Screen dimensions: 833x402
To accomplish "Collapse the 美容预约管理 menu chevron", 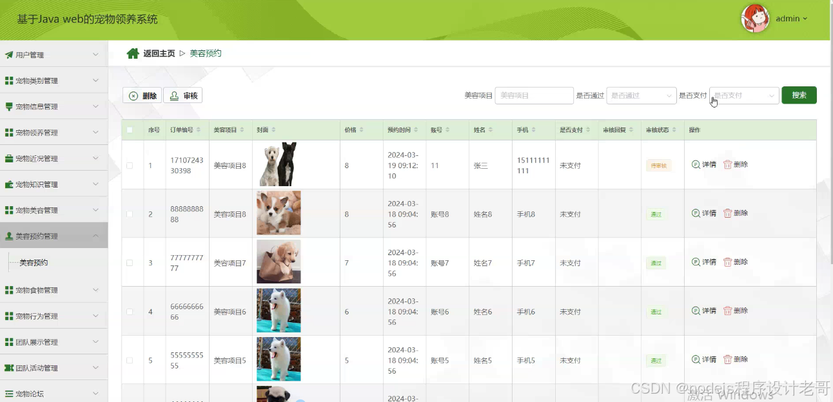I will [95, 236].
